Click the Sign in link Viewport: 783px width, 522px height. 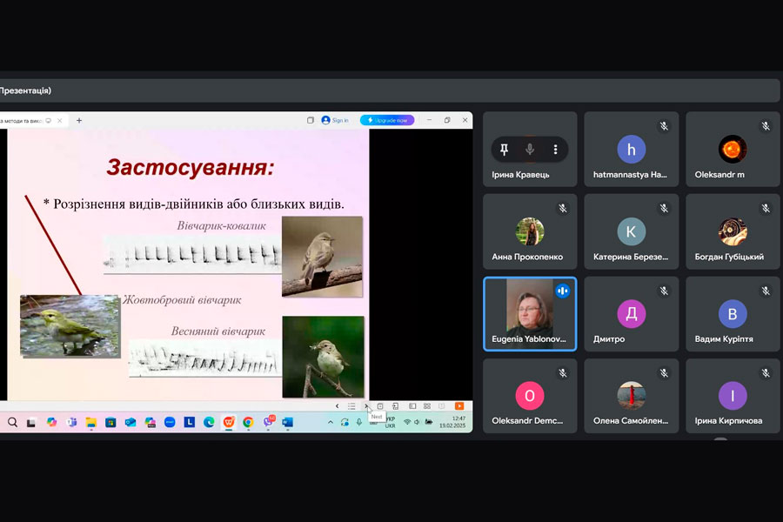(x=335, y=120)
